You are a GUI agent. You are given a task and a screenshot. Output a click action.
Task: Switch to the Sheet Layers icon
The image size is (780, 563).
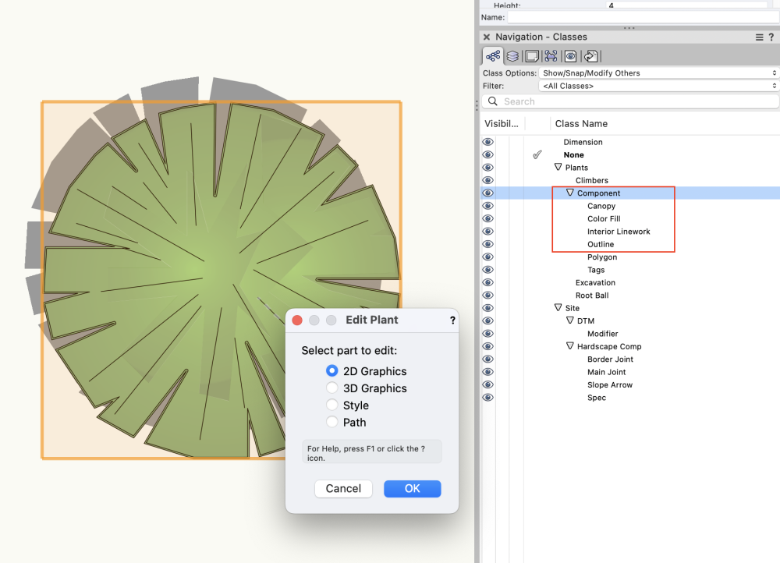click(531, 55)
